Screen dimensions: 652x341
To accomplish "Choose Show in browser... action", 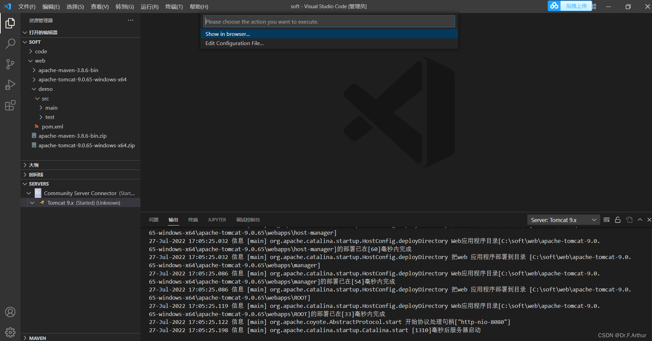I will [329, 34].
